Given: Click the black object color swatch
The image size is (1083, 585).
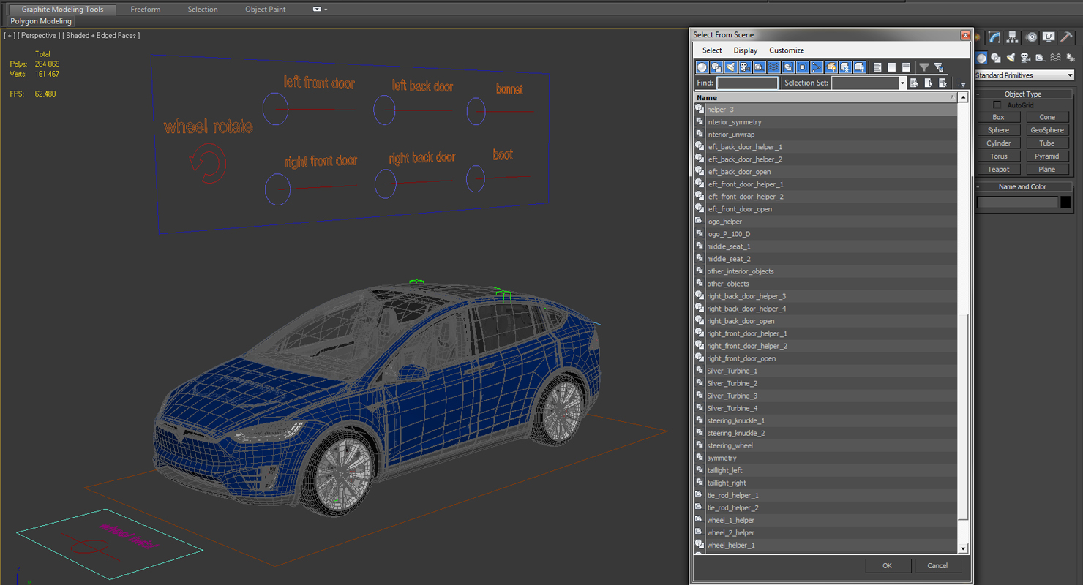Looking at the screenshot, I should click(1065, 203).
